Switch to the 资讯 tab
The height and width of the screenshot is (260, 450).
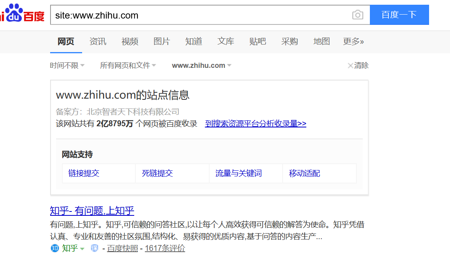click(x=98, y=41)
